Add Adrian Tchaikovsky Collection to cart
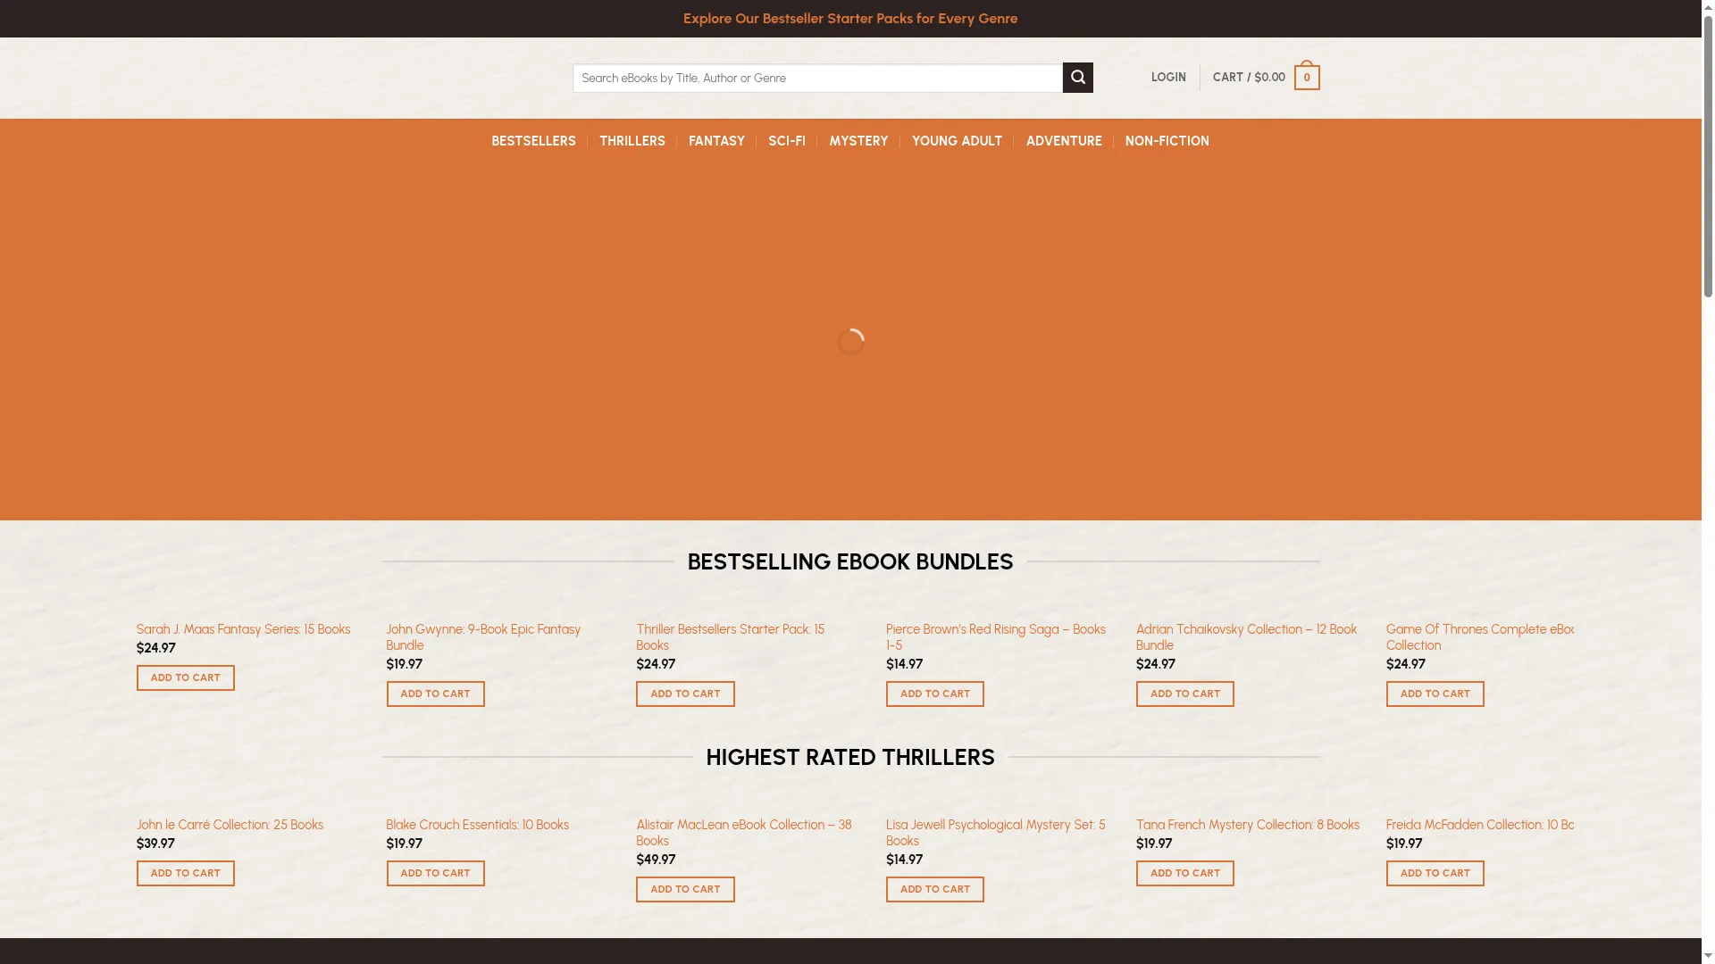Viewport: 1715px width, 964px height. (1185, 694)
